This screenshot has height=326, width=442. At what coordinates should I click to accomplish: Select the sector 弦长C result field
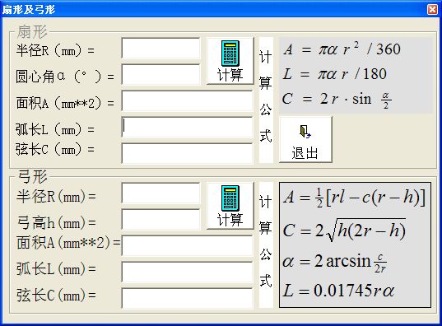187,153
